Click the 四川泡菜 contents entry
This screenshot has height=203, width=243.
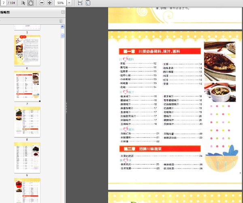[183, 169]
